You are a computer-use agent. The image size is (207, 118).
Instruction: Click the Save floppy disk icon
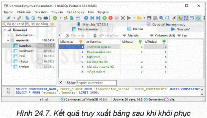coord(149,18)
